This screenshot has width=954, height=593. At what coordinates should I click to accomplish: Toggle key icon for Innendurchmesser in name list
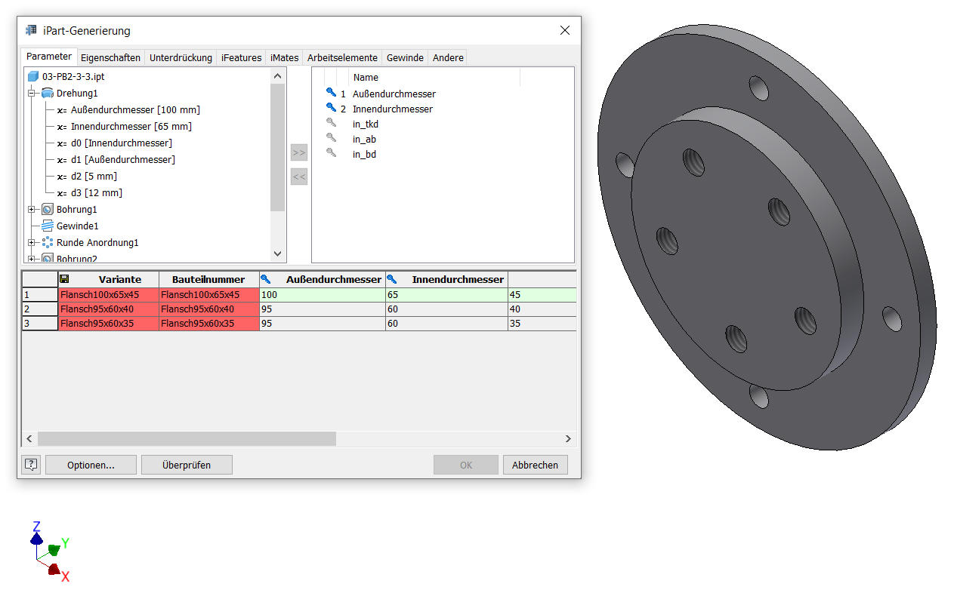point(331,107)
